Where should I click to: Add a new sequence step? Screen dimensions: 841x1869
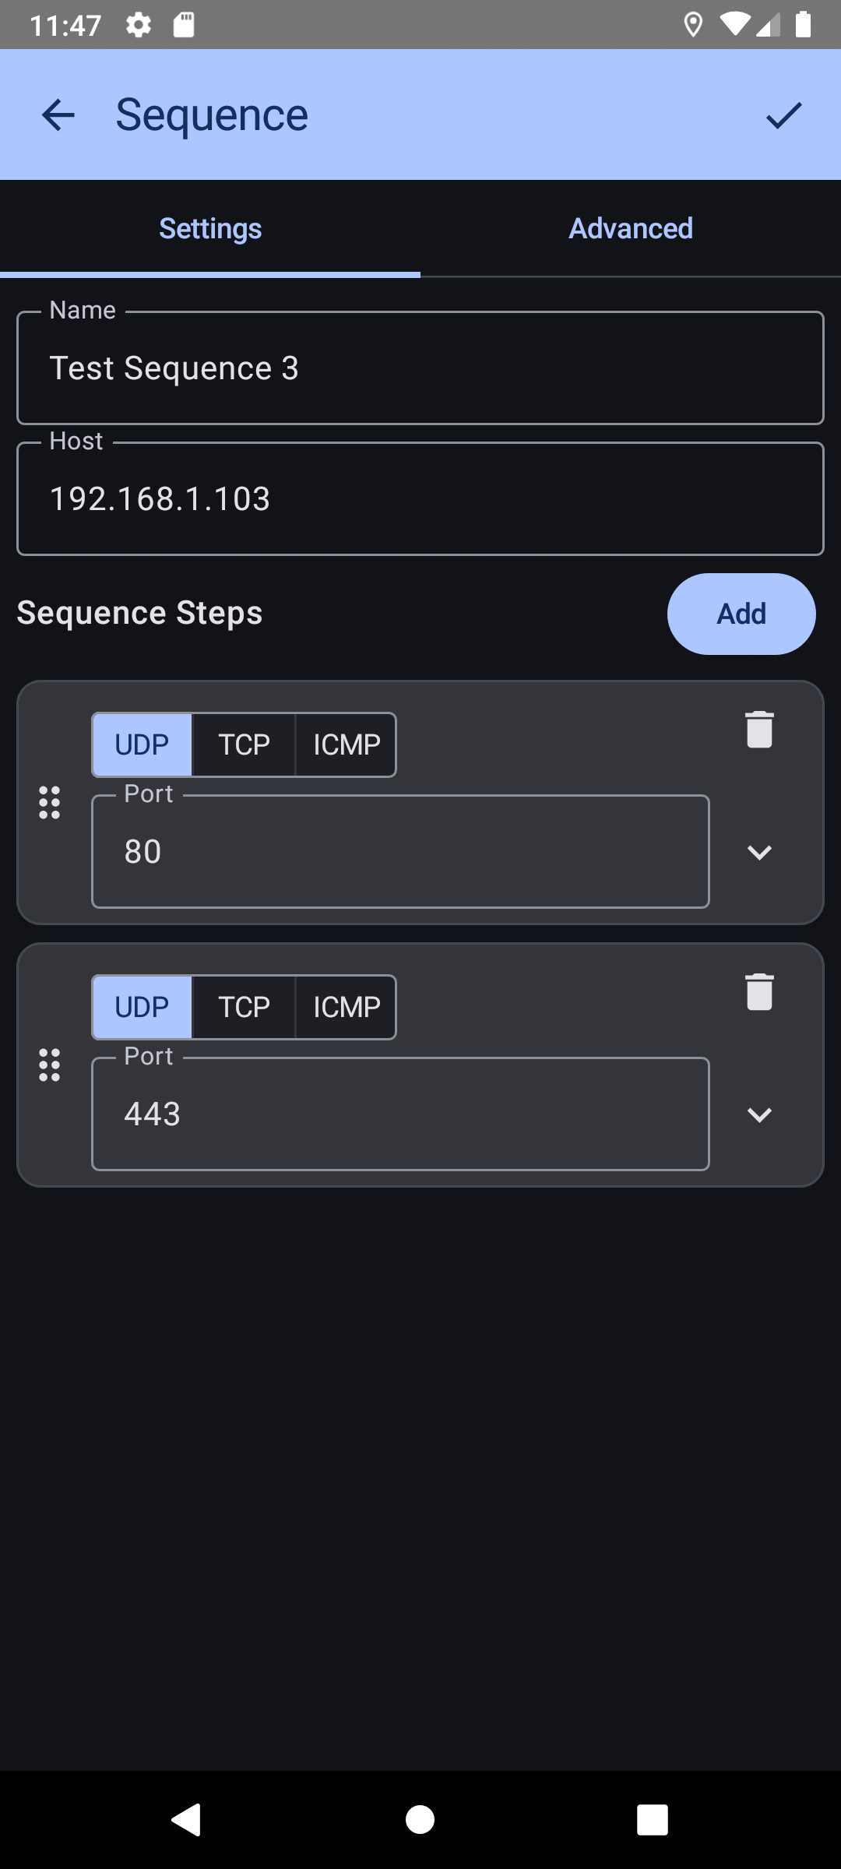point(741,614)
